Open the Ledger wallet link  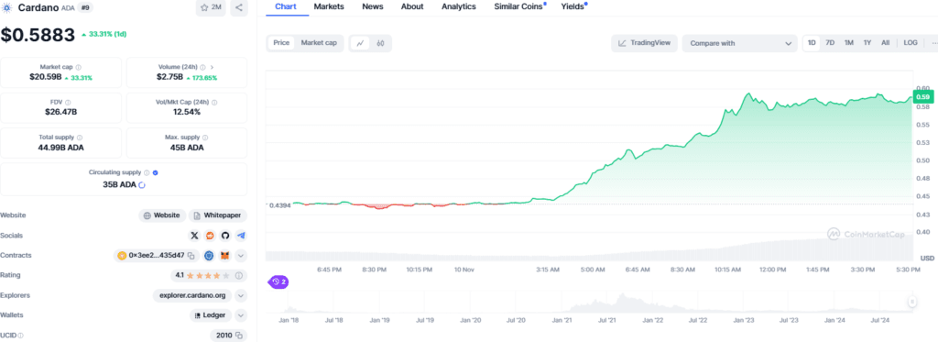pyautogui.click(x=211, y=315)
